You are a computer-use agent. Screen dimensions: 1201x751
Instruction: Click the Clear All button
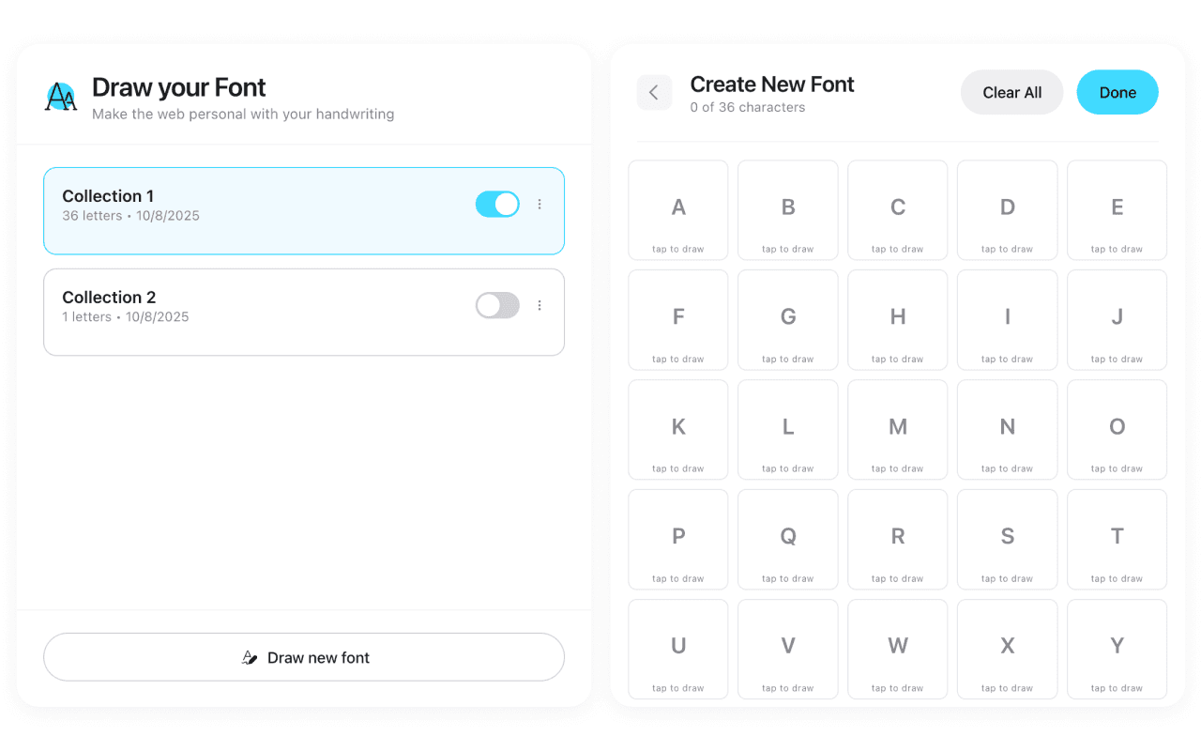1011,92
